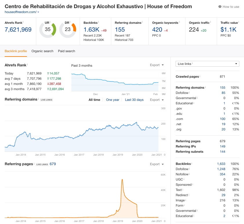Click the UR 35 gauge
This screenshot has height=224, width=244.
(48, 30)
